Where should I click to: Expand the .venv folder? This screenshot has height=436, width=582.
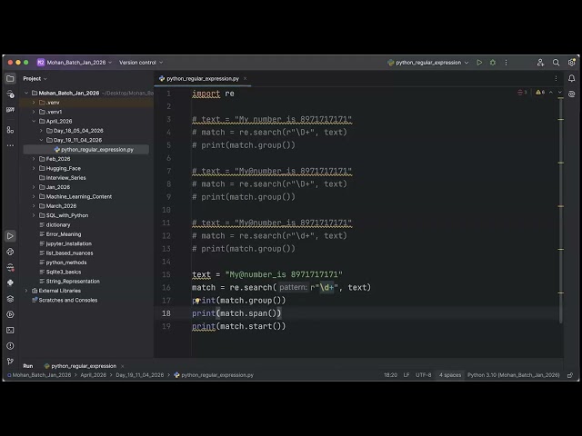coord(34,103)
